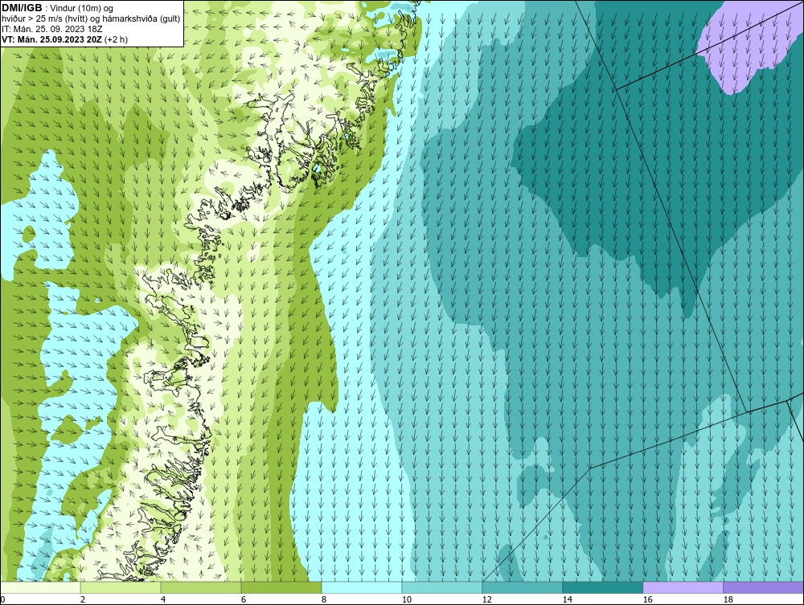Click the legend value label 14
The image size is (804, 605).
567,599
